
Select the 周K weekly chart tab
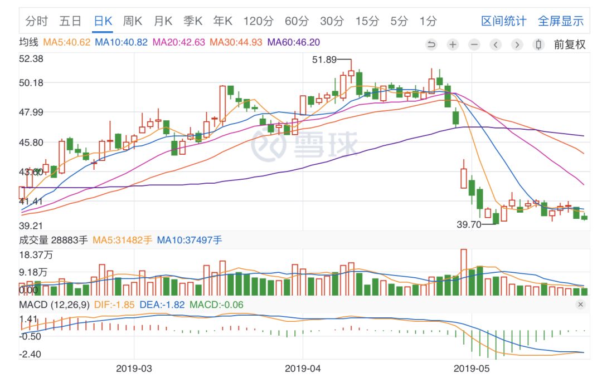click(133, 21)
